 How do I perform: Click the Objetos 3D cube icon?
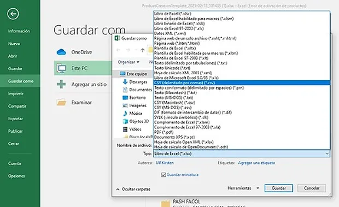click(125, 121)
